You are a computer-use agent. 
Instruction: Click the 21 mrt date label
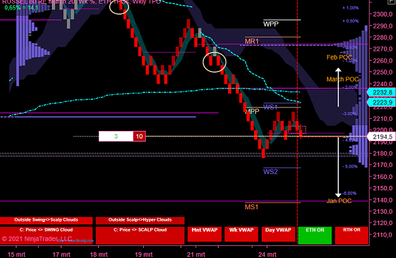pyautogui.click(x=196, y=254)
